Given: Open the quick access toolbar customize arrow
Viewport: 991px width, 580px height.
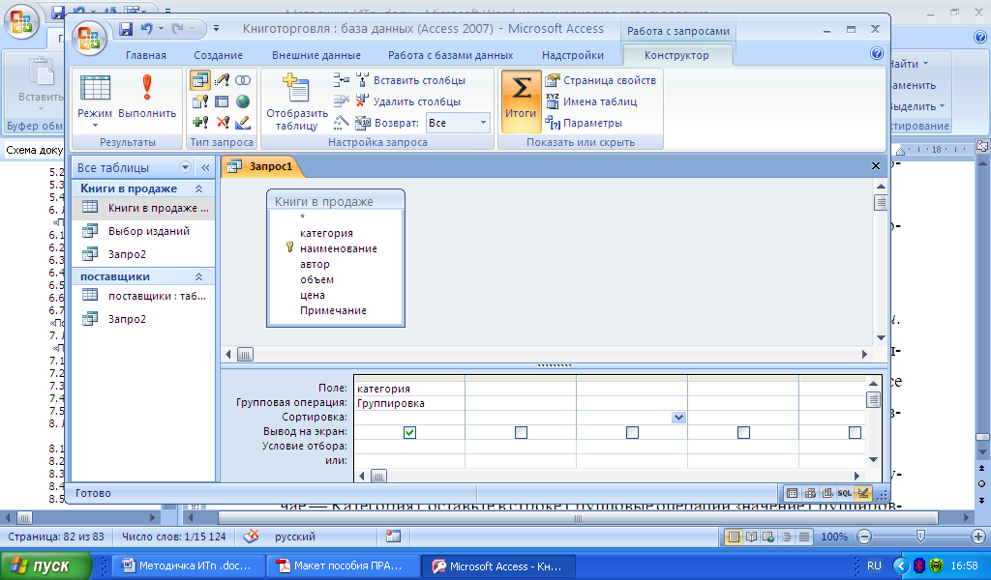Looking at the screenshot, I should click(216, 28).
